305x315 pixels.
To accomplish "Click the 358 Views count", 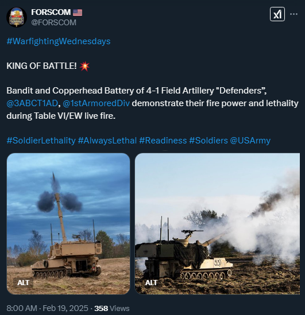I will click(x=112, y=308).
